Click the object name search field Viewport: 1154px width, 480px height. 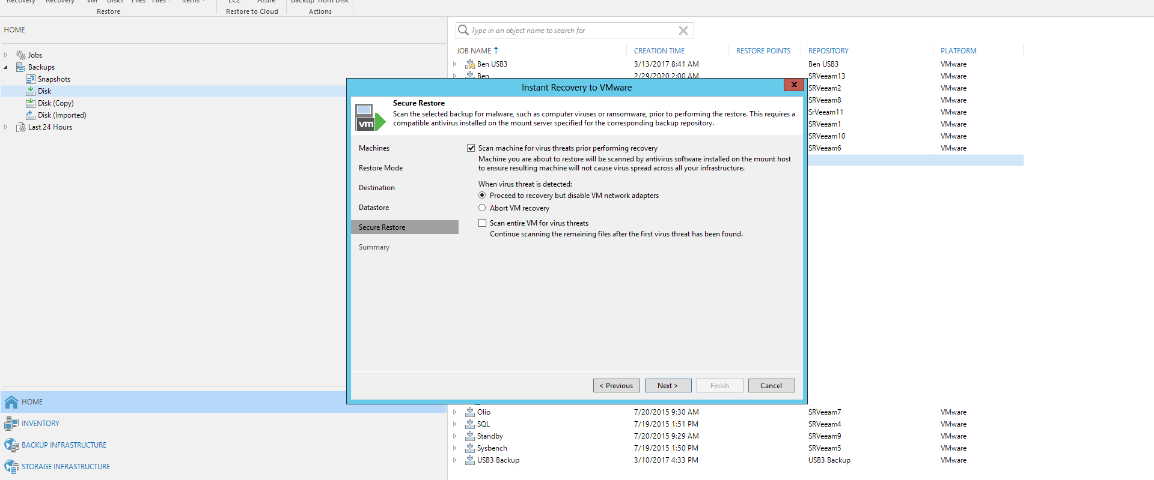point(574,31)
